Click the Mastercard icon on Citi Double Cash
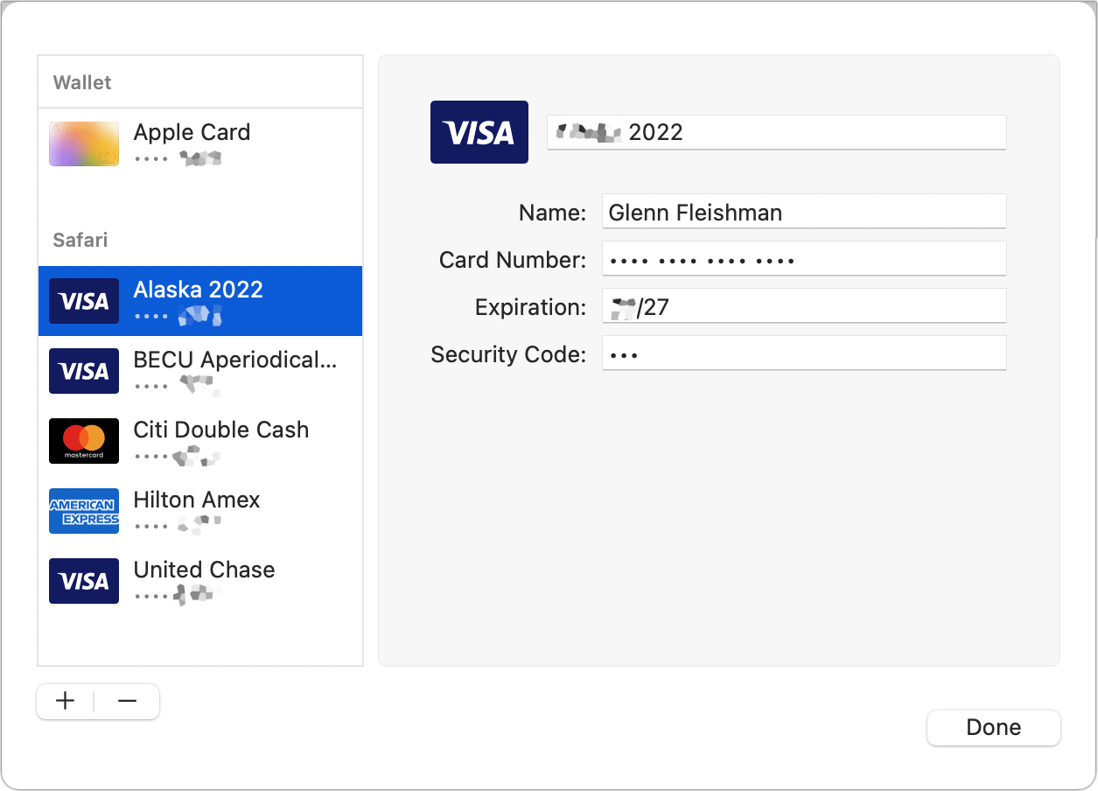Viewport: 1098px width, 791px height. (x=83, y=441)
